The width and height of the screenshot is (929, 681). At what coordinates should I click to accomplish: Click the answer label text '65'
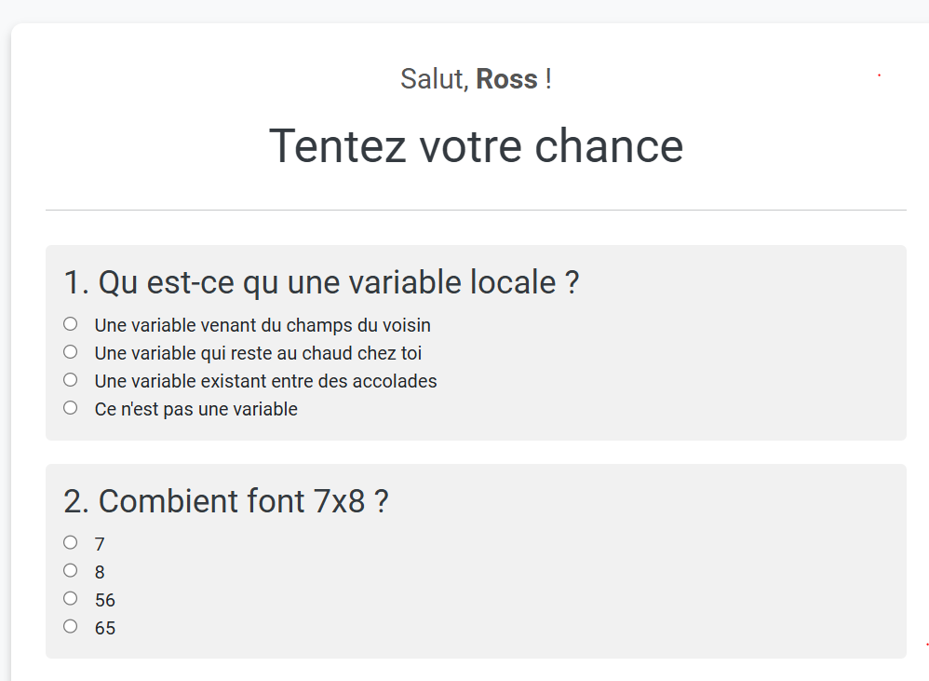[105, 628]
